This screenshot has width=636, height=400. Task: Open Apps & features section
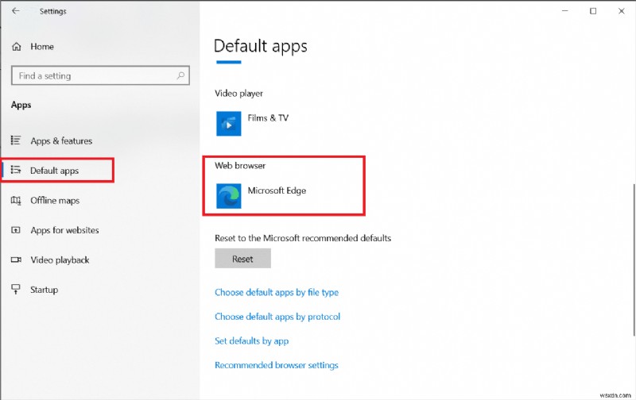[x=60, y=141]
